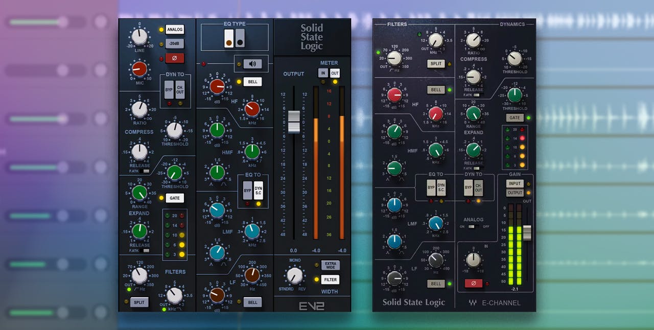
Task: Click the red MIC gain knob
Action: coord(139,68)
